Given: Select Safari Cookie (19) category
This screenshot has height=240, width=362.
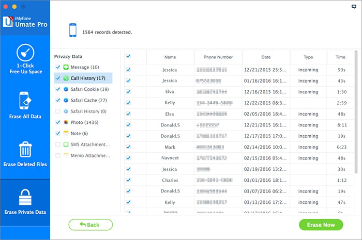Looking at the screenshot, I should pyautogui.click(x=83, y=89).
